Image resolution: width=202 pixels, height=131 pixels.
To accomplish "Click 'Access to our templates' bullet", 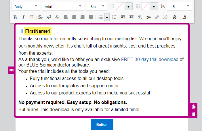I will pos(74,86).
